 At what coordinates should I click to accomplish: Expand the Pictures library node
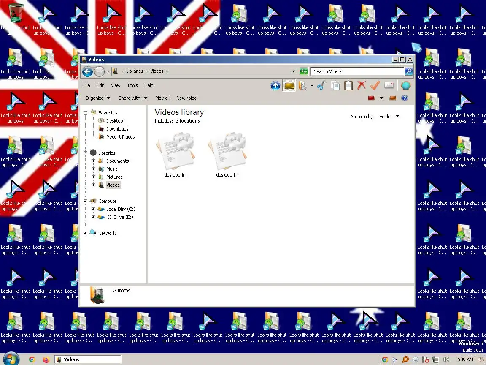(x=93, y=177)
